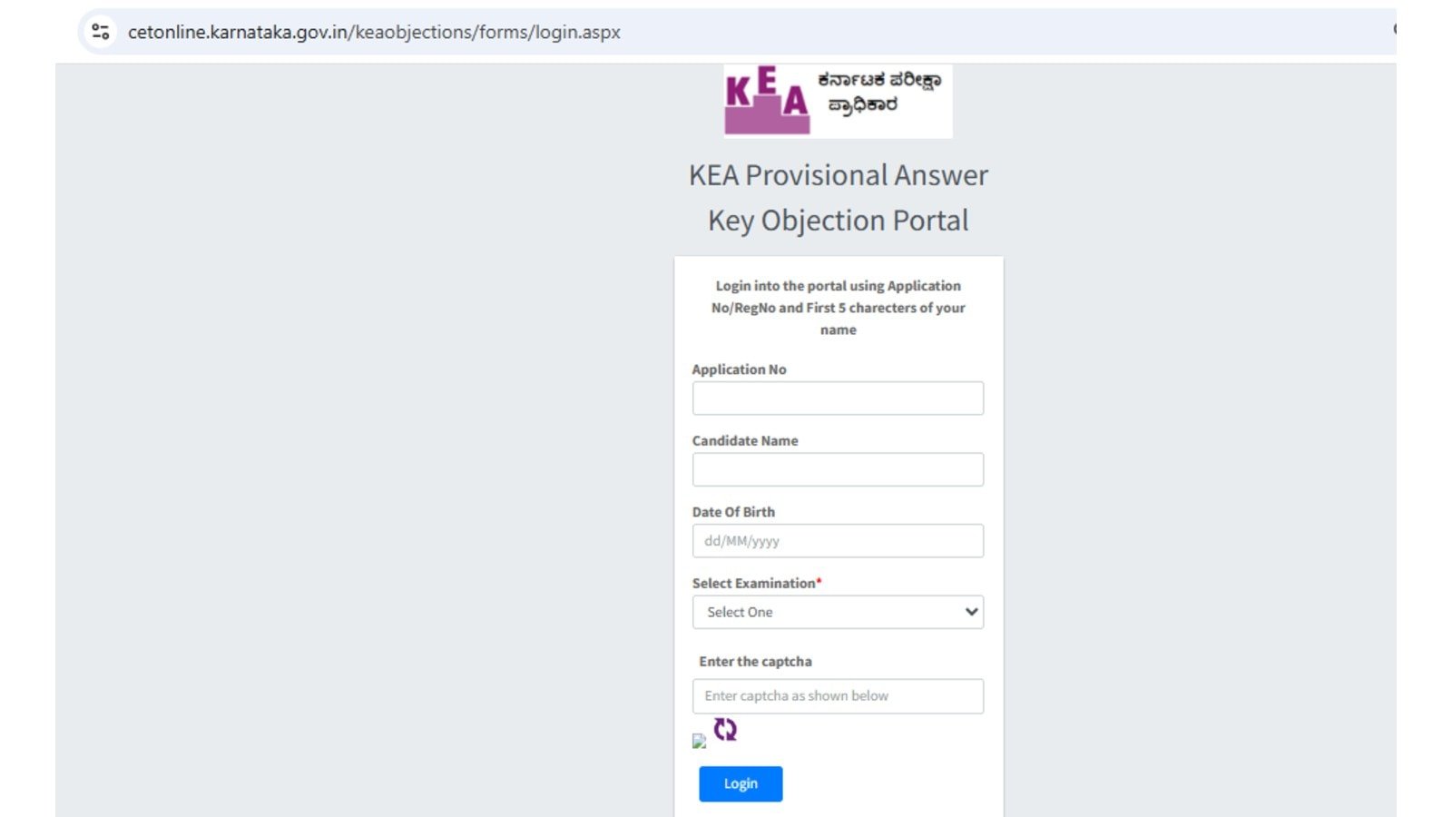1452x817 pixels.
Task: Click the broken captcha image placeholder
Action: (699, 741)
